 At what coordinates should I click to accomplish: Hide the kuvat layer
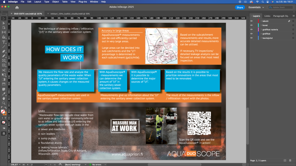251,25
